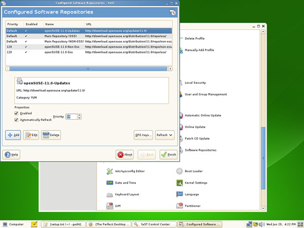Click the Add repository button
The image size is (304, 228).
coord(13,135)
